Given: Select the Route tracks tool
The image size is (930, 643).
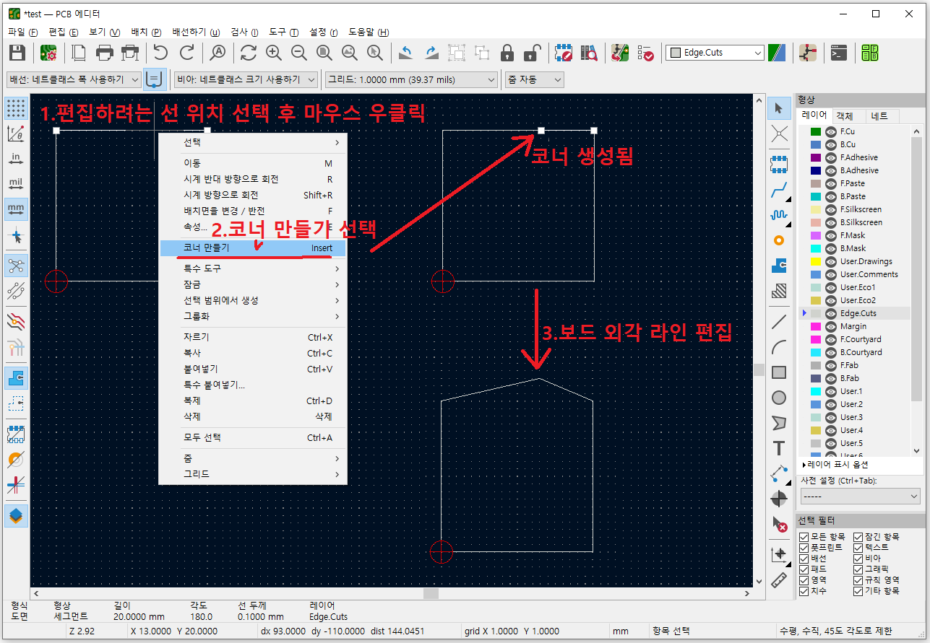Looking at the screenshot, I should 779,190.
